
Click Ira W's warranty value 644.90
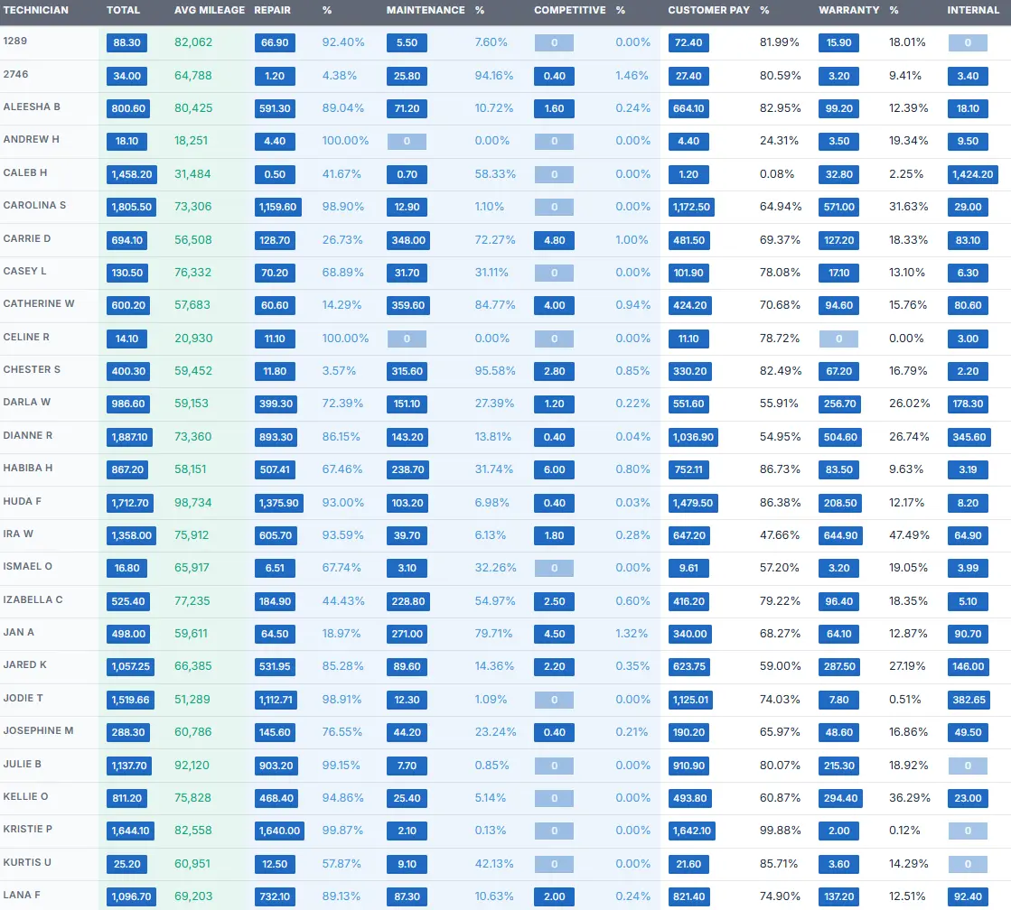(x=838, y=535)
